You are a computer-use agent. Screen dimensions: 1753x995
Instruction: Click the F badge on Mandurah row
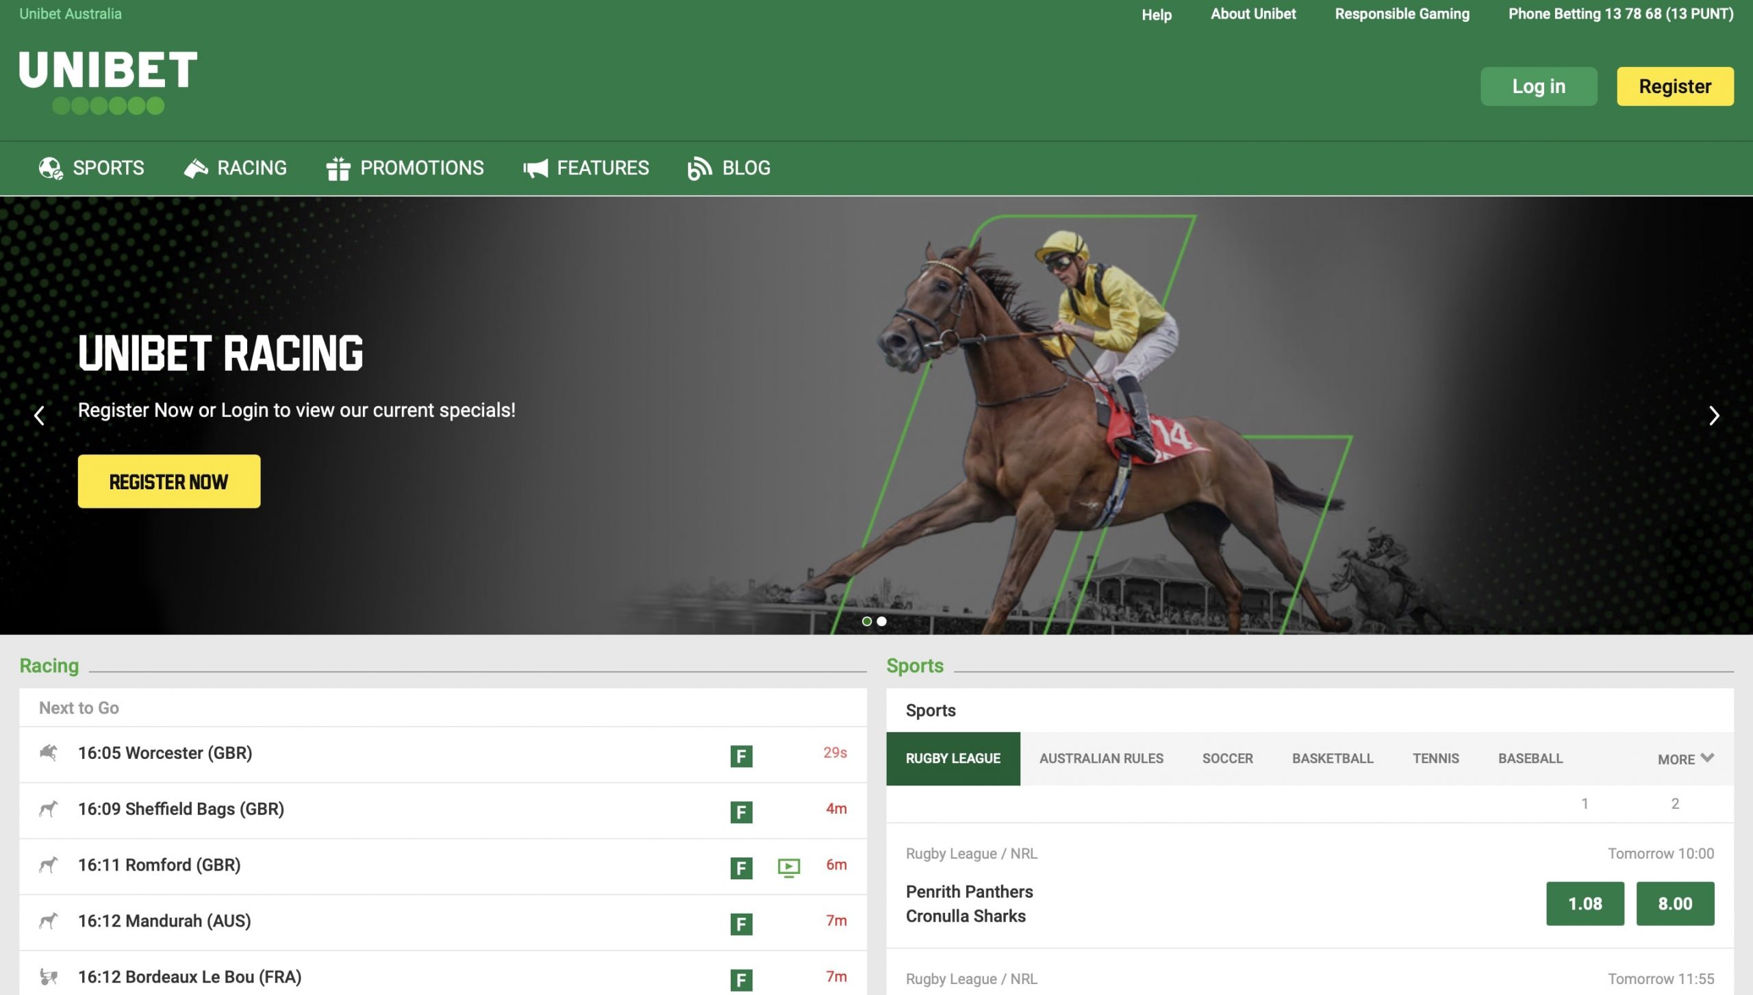[x=741, y=925]
